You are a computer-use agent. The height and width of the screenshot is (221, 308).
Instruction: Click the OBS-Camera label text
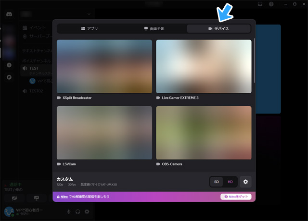(172, 164)
